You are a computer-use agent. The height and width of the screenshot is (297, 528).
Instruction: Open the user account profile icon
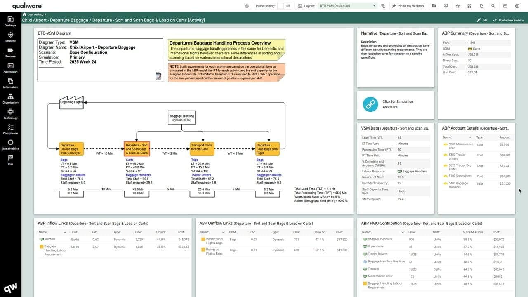pos(517,6)
